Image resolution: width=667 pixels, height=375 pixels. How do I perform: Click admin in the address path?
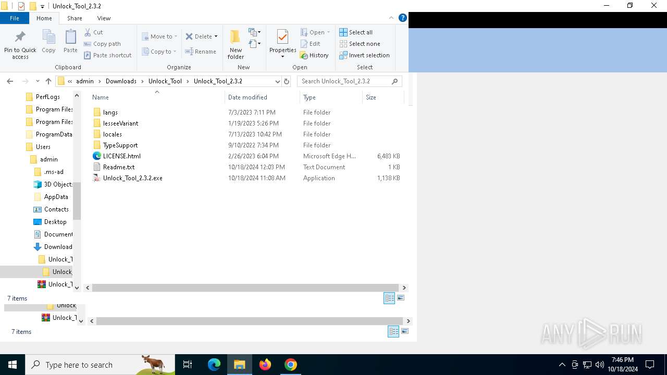85,81
